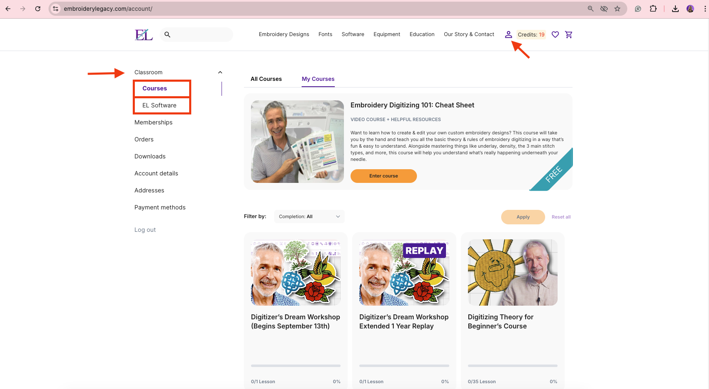The height and width of the screenshot is (389, 709).
Task: Click the crossed-out eye icon in address bar
Action: (604, 9)
